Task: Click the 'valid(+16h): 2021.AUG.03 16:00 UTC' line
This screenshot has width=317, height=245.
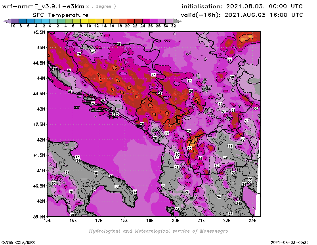Action: point(242,15)
